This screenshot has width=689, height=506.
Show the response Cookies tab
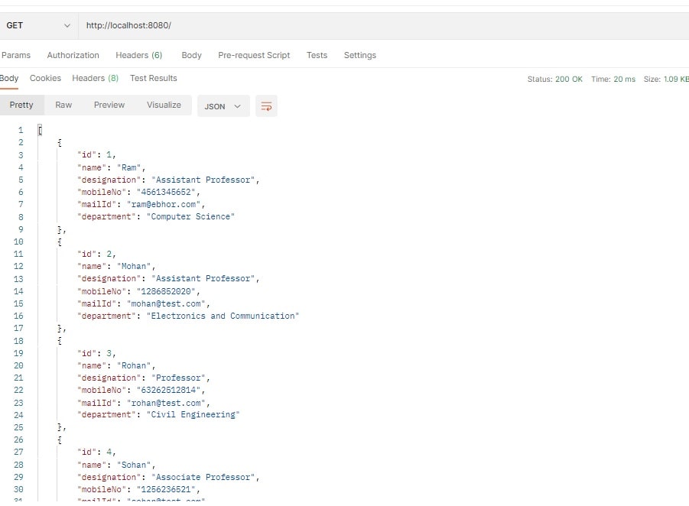[x=45, y=78]
